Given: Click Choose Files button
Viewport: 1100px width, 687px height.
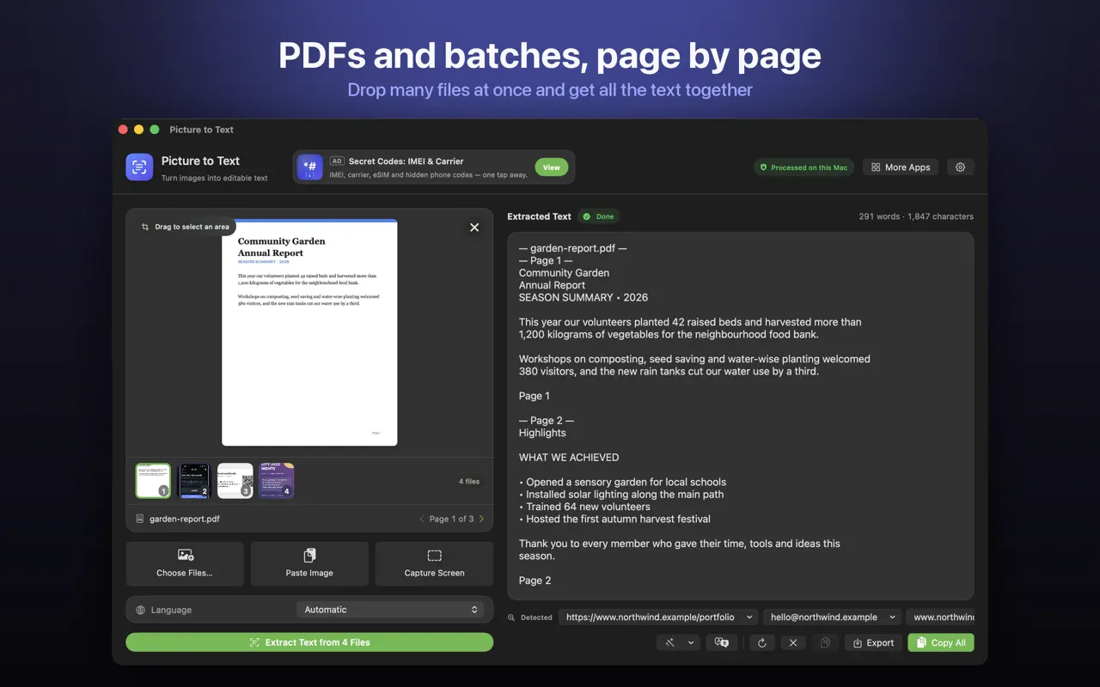Looking at the screenshot, I should click(x=185, y=563).
